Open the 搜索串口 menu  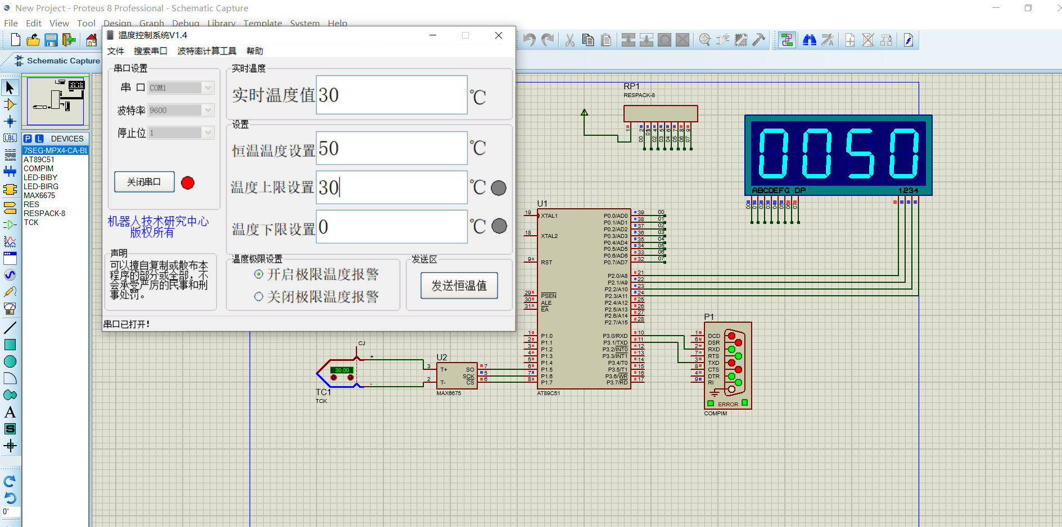click(x=150, y=51)
